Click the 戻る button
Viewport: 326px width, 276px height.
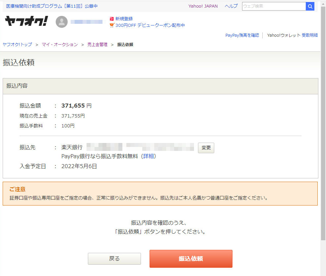point(114,259)
